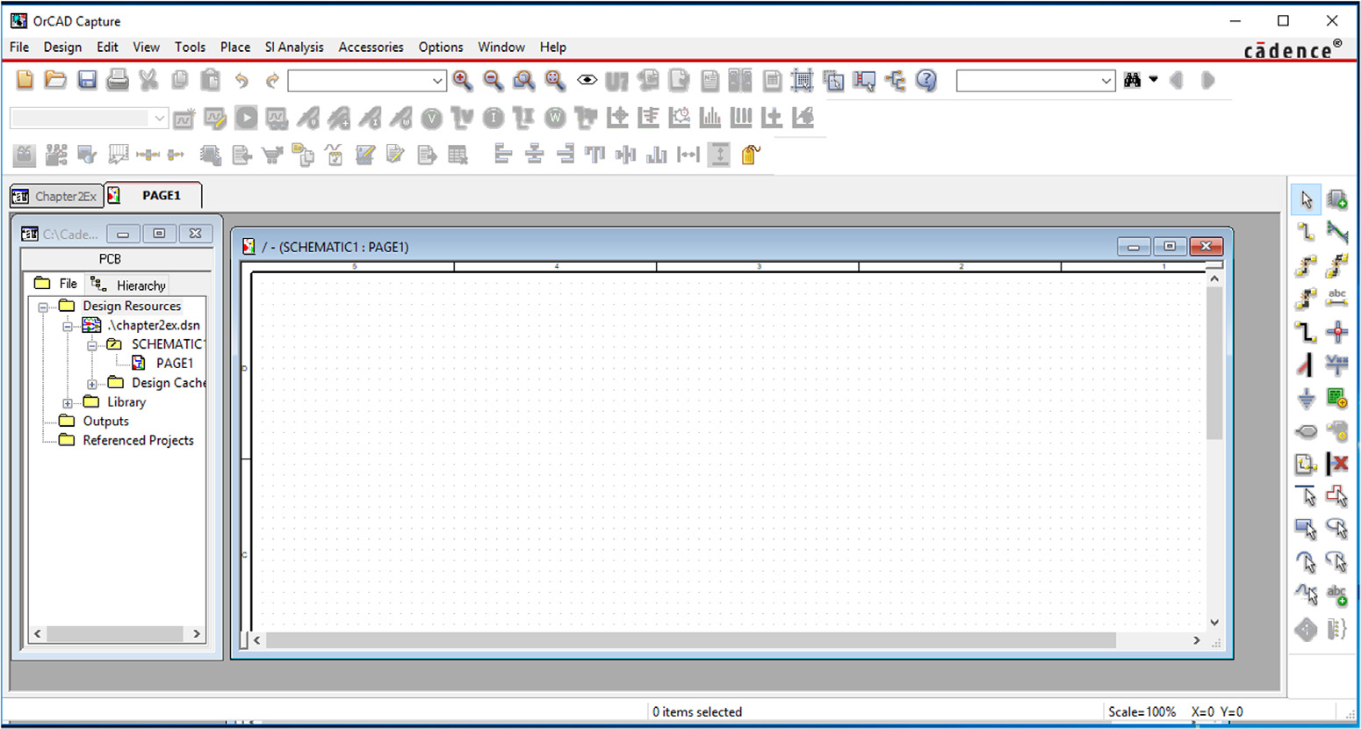Click the Print icon in the toolbar
Screen dimensions: 1361x729
(x=118, y=81)
